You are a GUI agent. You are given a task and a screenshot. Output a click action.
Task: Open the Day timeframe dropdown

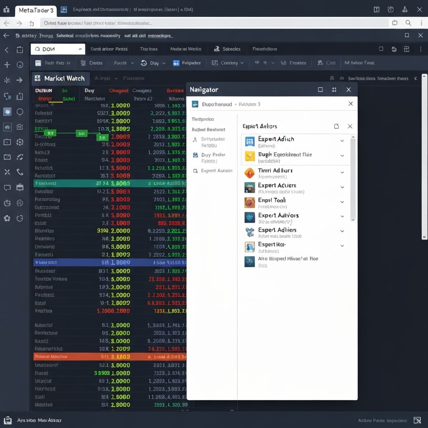tap(155, 63)
